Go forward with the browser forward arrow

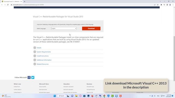[5, 5]
